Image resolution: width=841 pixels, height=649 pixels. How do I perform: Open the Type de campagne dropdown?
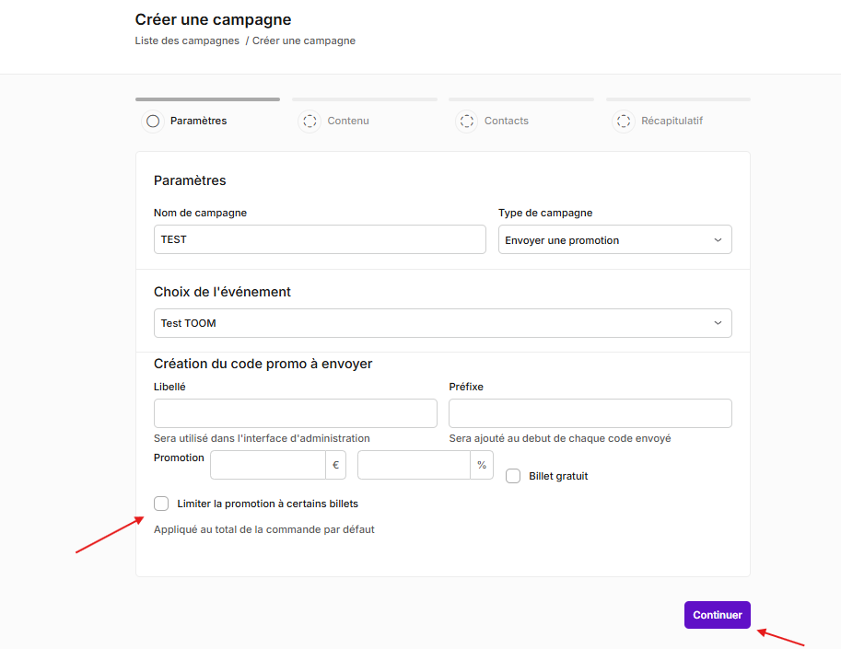pos(614,239)
